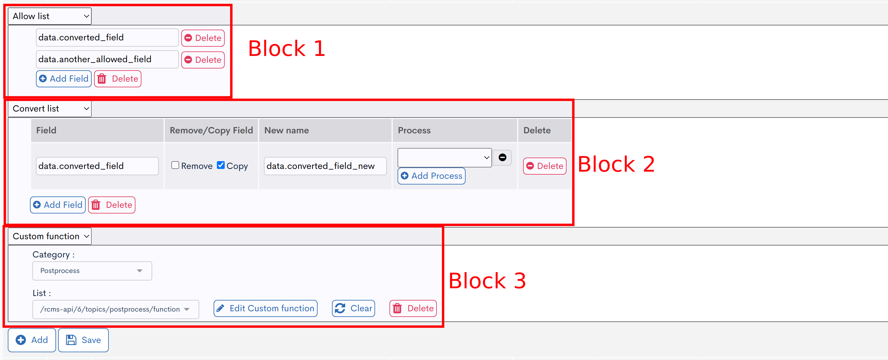Click Add Field under Convert list table
Screen dimensions: 888x360
(58, 205)
